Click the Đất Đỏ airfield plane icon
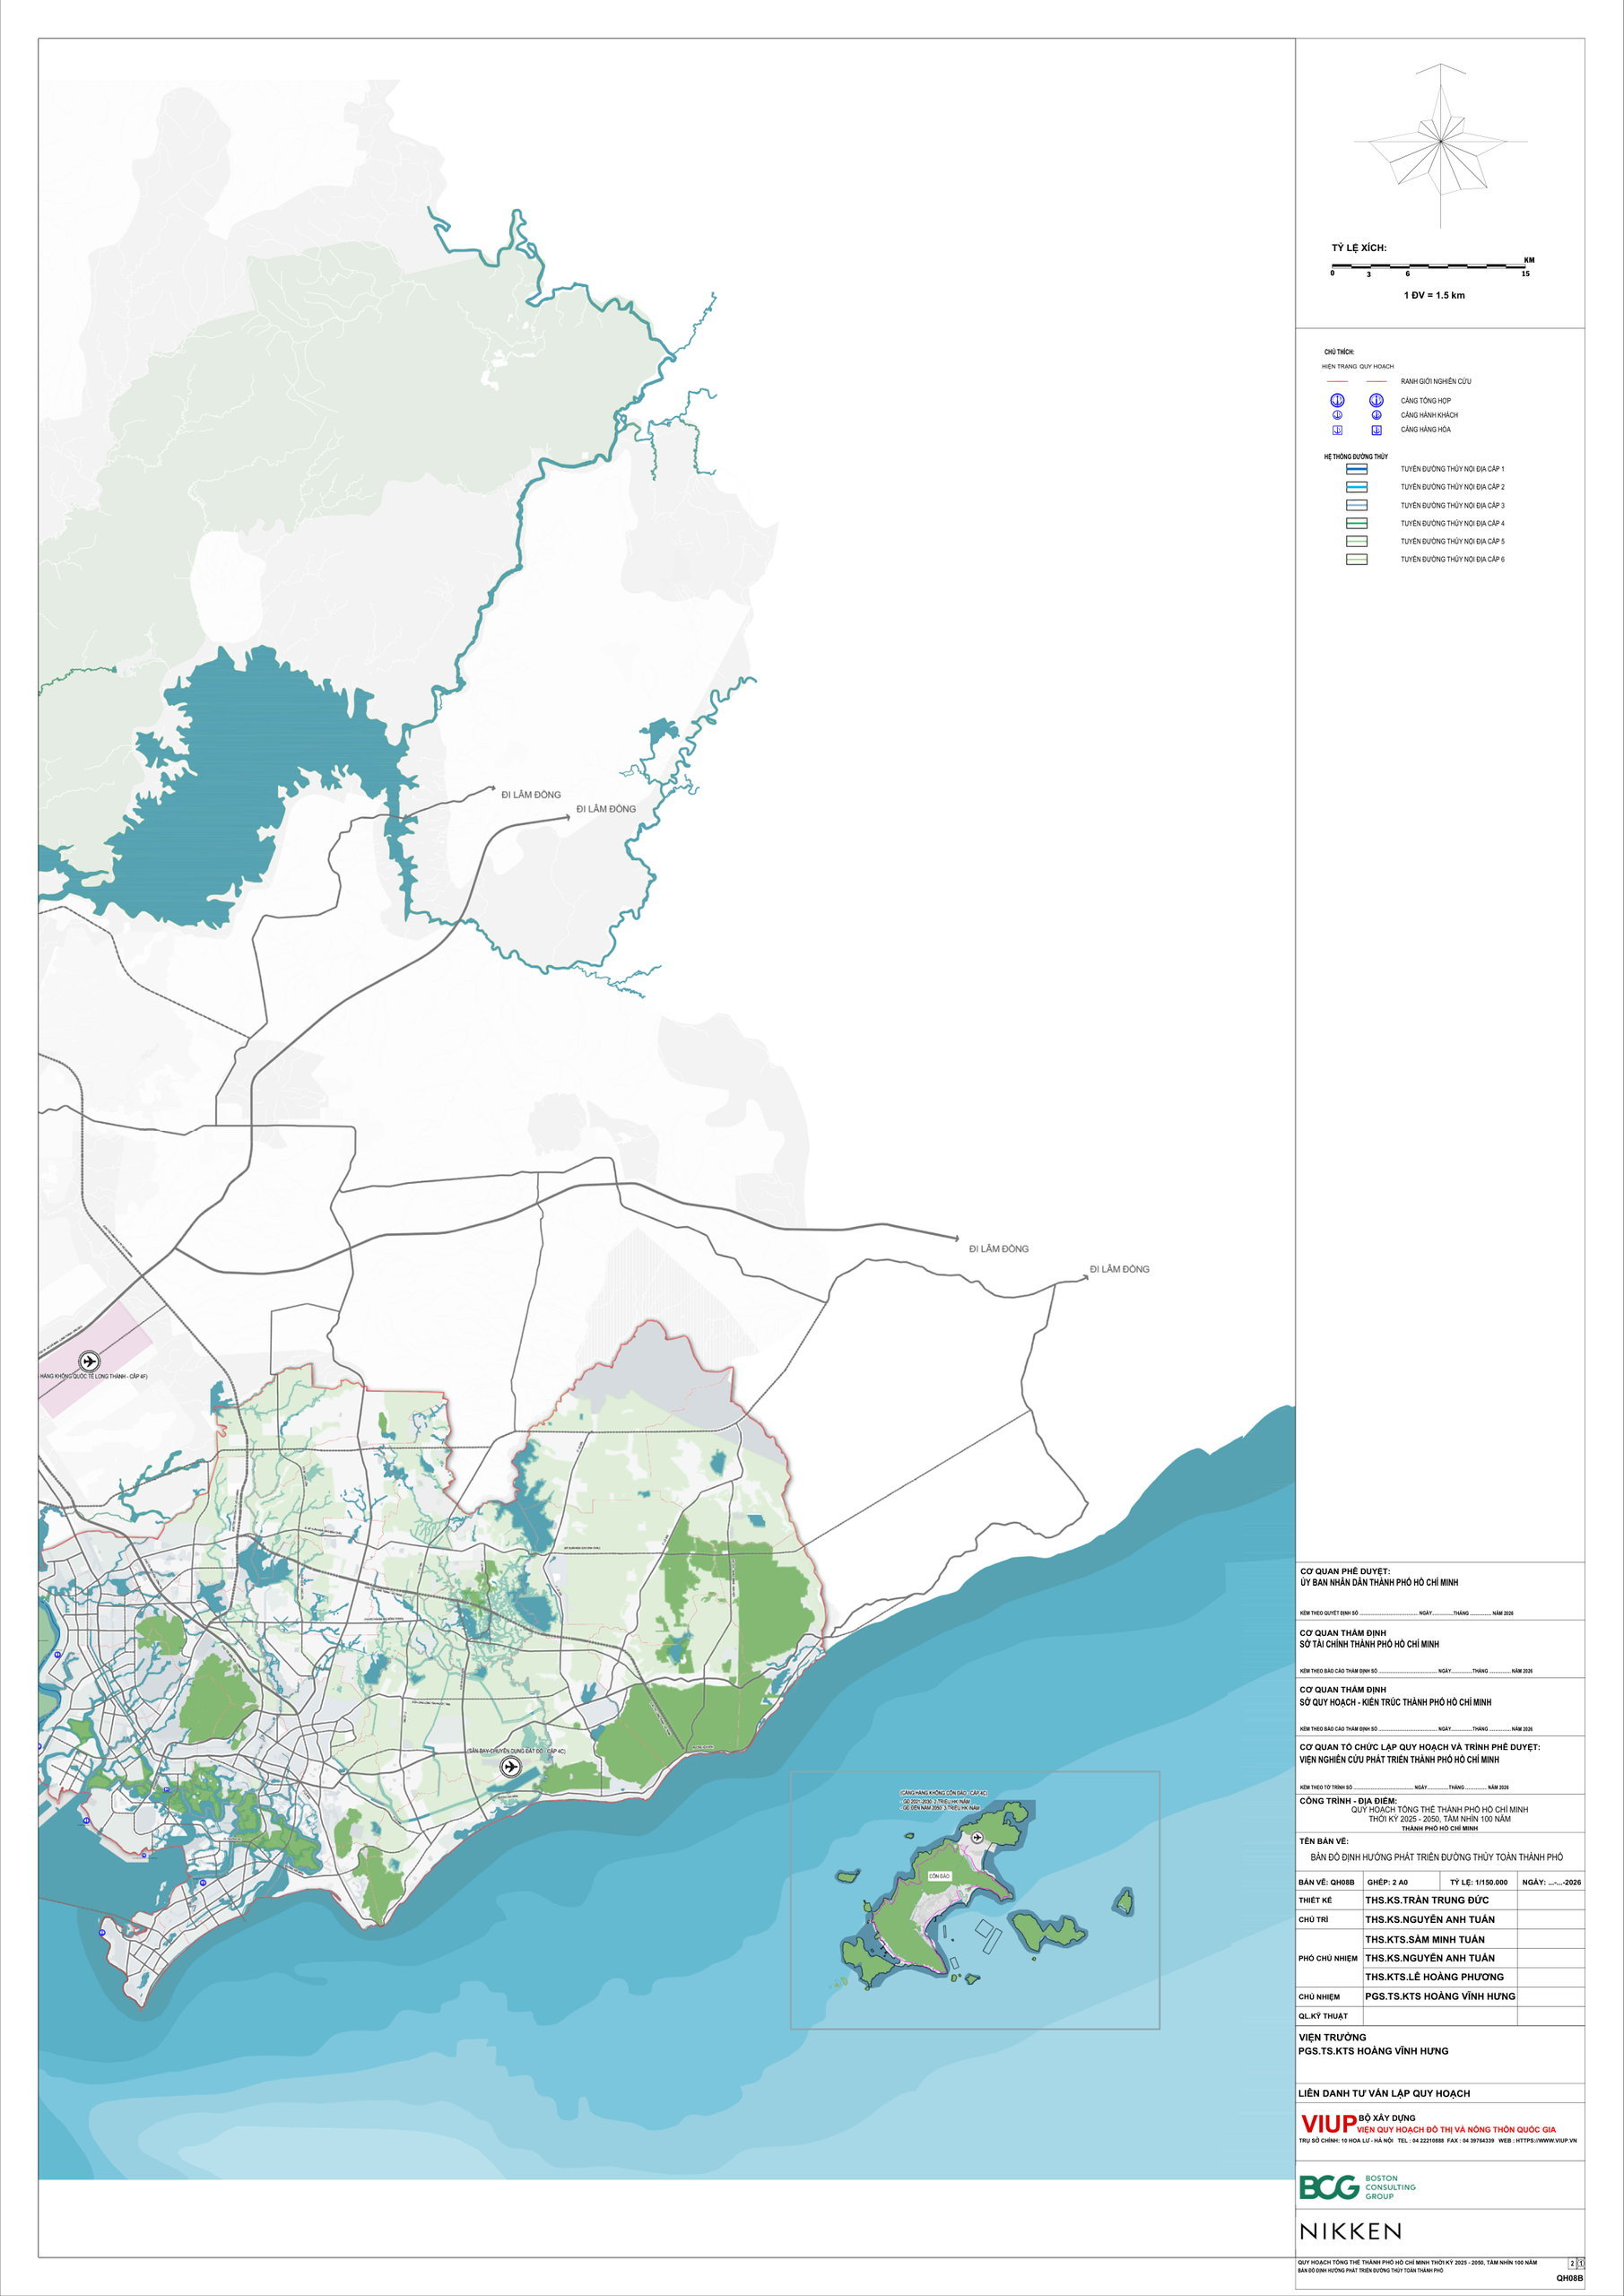The height and width of the screenshot is (2296, 1624). 511,1767
